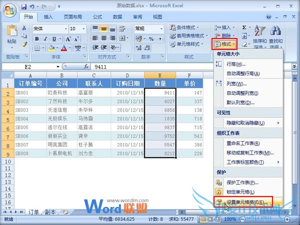Open font size dropdown

pyautogui.click(x=83, y=29)
